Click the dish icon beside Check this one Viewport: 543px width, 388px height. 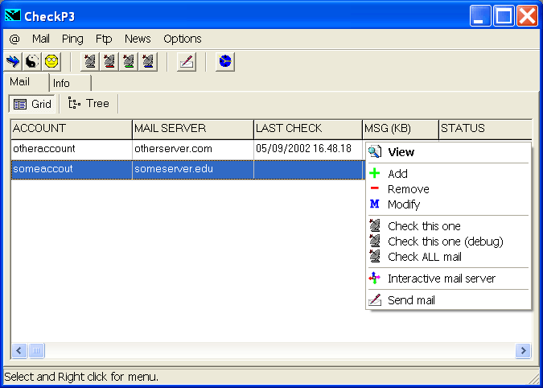[375, 225]
